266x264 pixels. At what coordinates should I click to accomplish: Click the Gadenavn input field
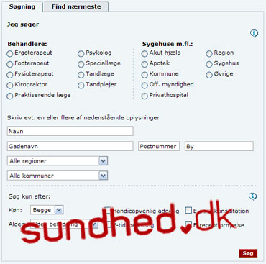[70, 146]
